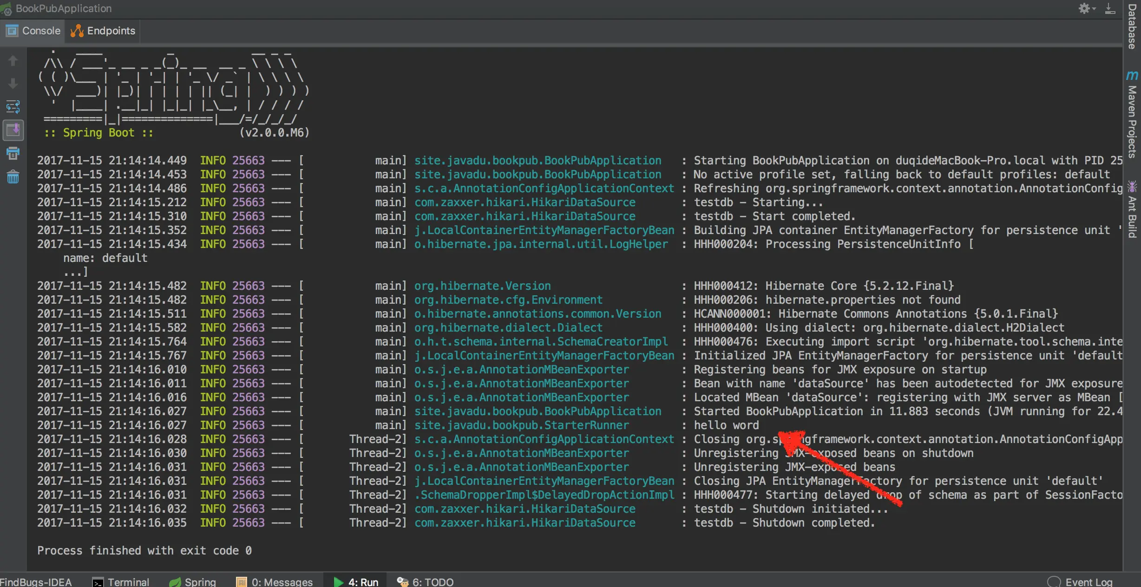The image size is (1141, 587).
Task: Toggle Scroll to the End button
Action: click(x=13, y=130)
